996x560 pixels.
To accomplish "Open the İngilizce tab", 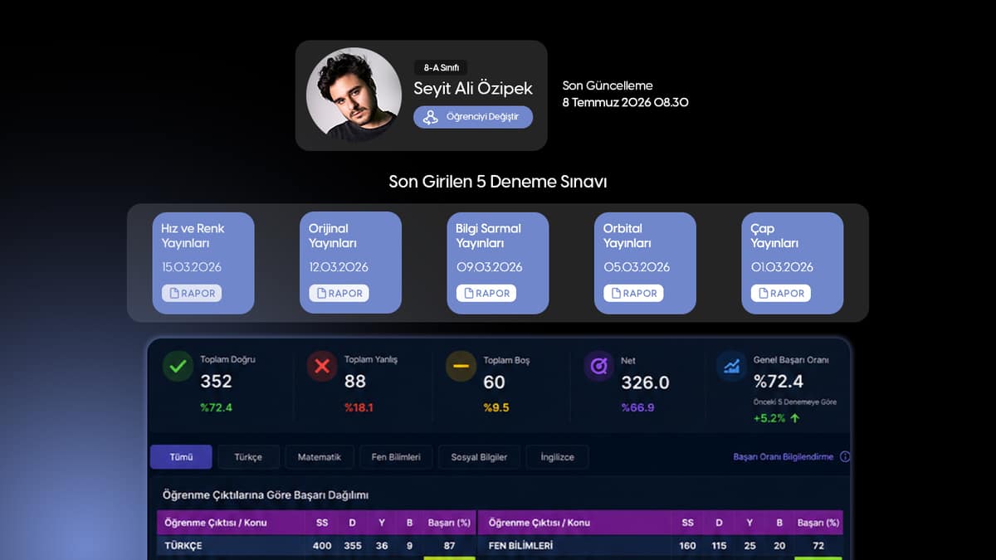I will click(x=558, y=457).
